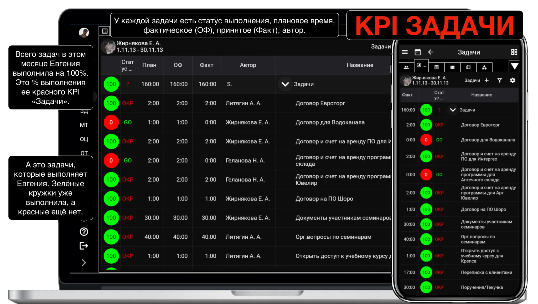Click the user avatar in the laptop sidebar
538x304 pixels.
[x=84, y=33]
